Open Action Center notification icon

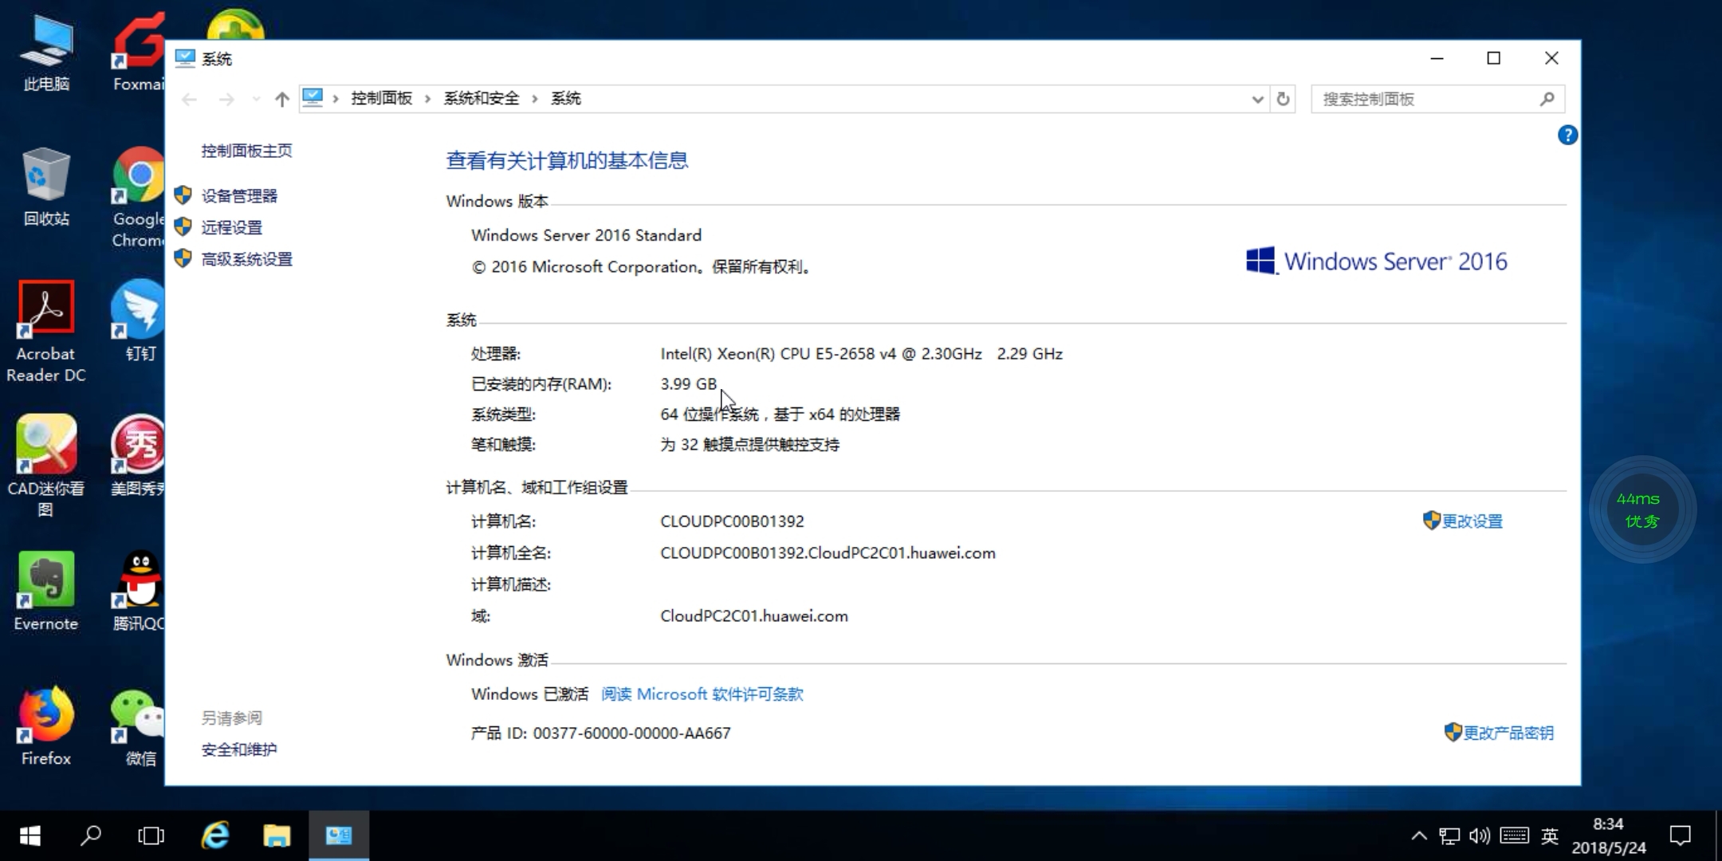click(1681, 835)
